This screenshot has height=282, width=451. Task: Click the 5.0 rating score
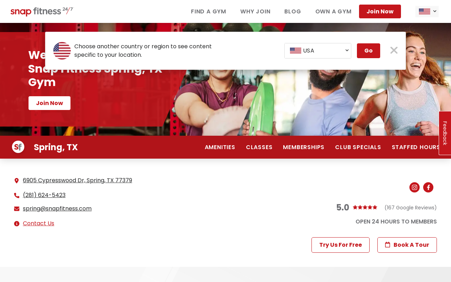point(342,208)
